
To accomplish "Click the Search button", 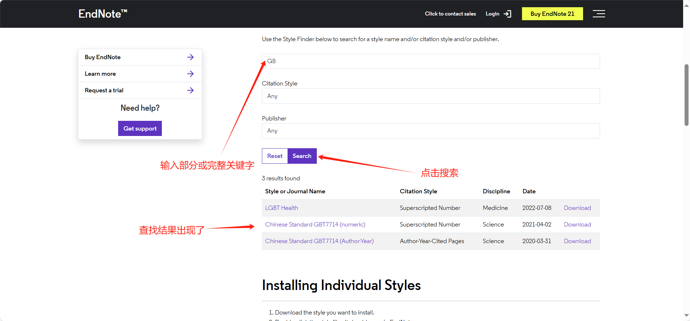I will point(302,156).
